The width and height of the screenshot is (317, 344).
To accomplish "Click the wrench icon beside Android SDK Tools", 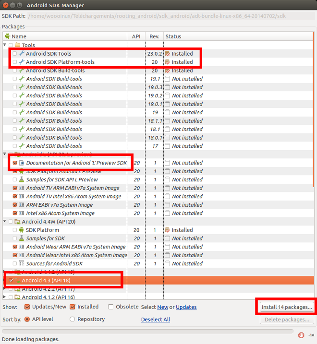I will coord(22,53).
